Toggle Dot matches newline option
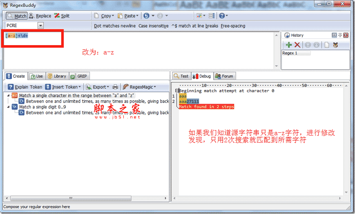Screen dimensions: 355x214 (x=115, y=26)
